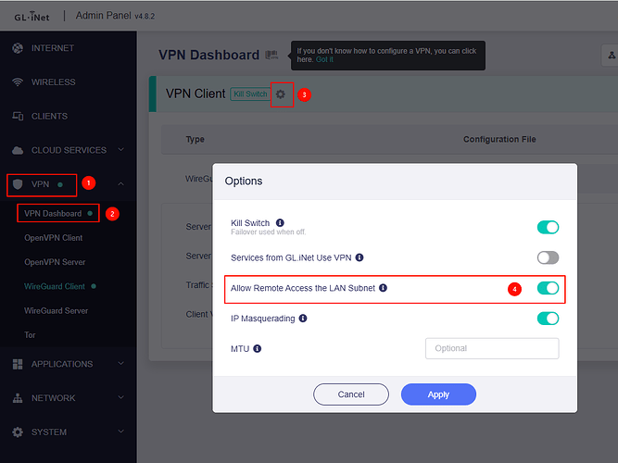This screenshot has height=463, width=618.
Task: Disable the Kill Switch toggle
Action: point(548,227)
